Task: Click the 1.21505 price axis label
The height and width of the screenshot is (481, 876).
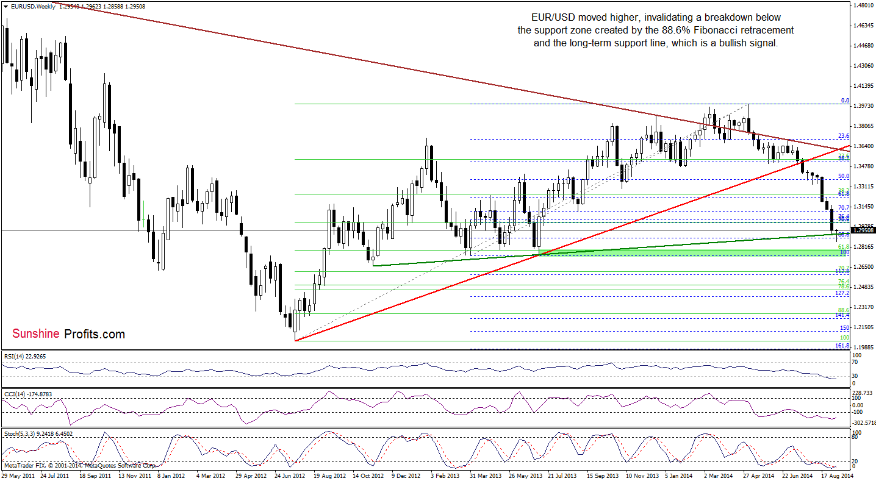Action: [x=865, y=327]
